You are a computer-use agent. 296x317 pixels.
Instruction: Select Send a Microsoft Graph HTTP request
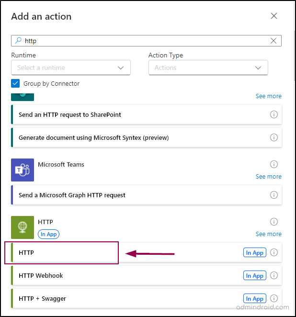[x=146, y=195]
